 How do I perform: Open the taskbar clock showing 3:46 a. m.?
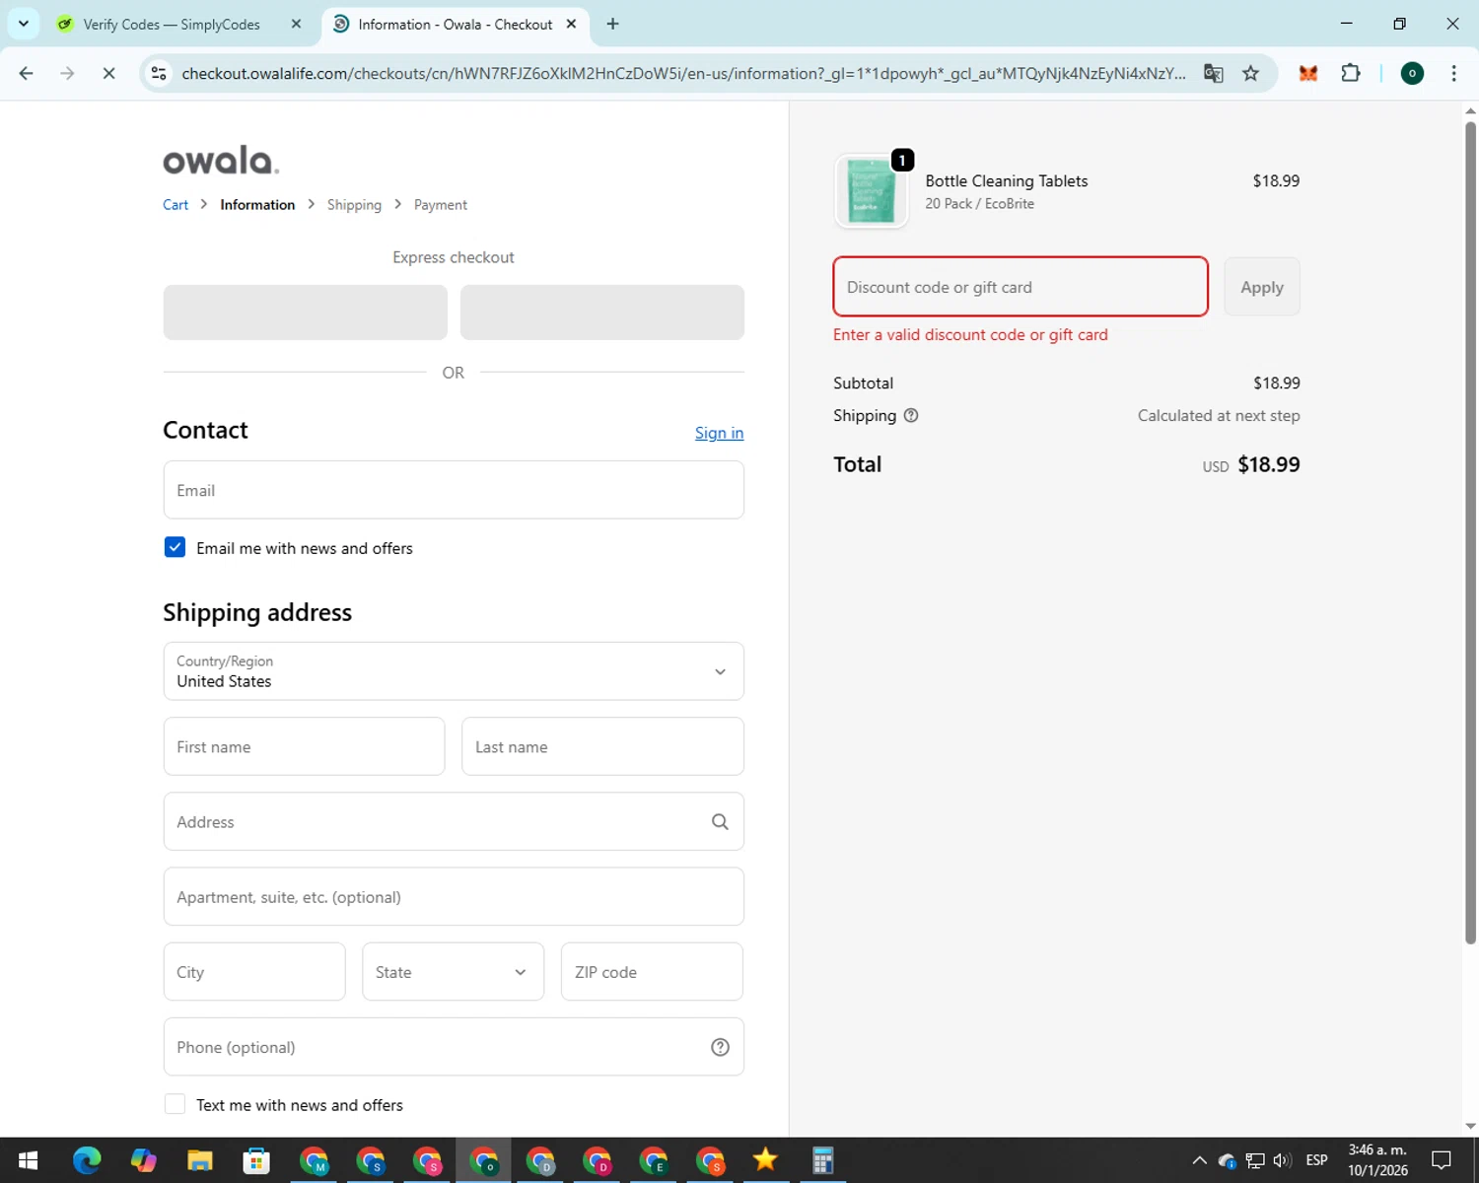click(x=1377, y=1160)
